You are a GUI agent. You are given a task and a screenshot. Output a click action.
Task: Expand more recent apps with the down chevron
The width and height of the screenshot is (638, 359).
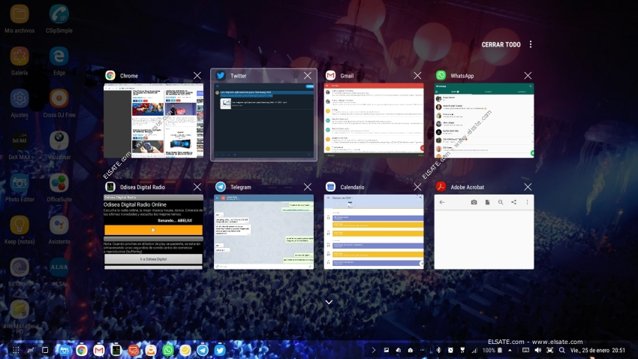click(329, 302)
